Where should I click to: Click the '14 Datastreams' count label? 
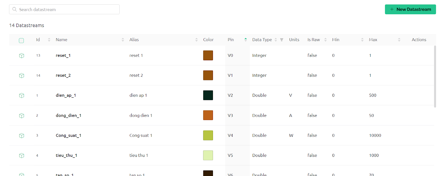(27, 25)
